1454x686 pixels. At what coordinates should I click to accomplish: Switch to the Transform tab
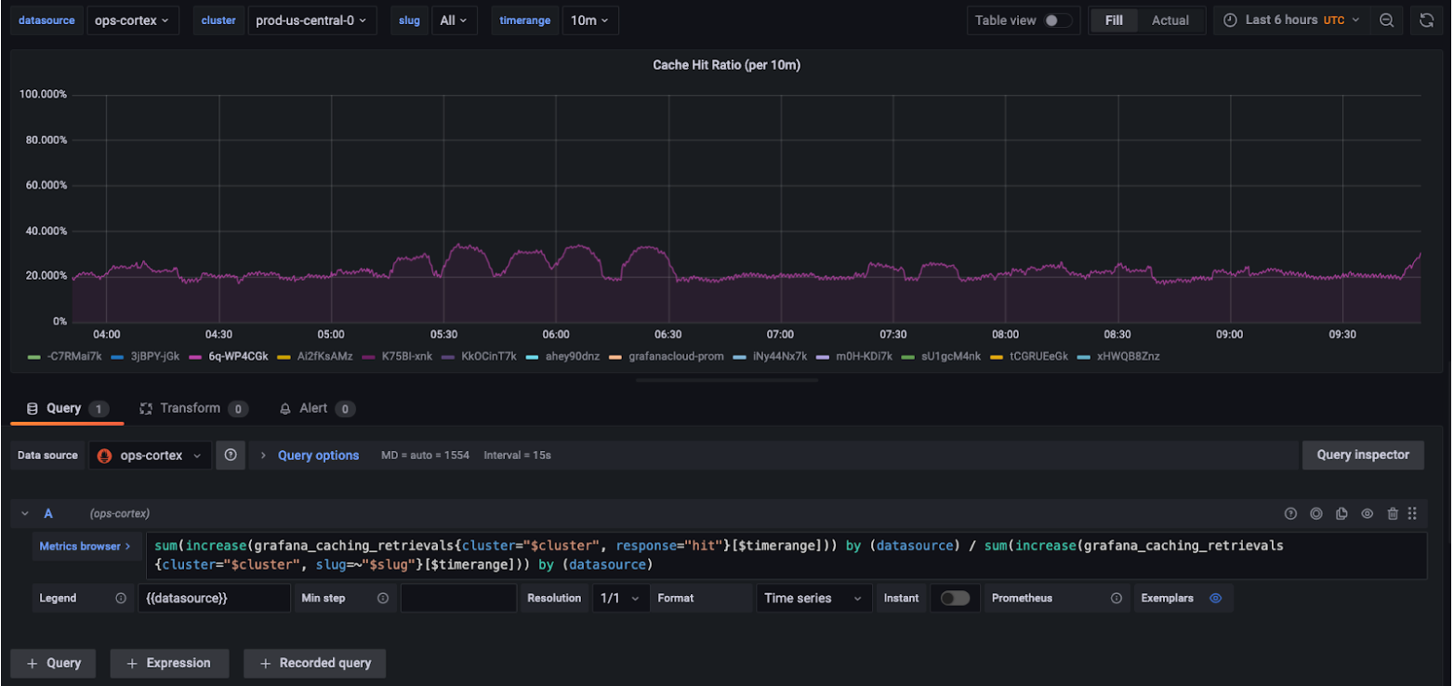point(192,408)
